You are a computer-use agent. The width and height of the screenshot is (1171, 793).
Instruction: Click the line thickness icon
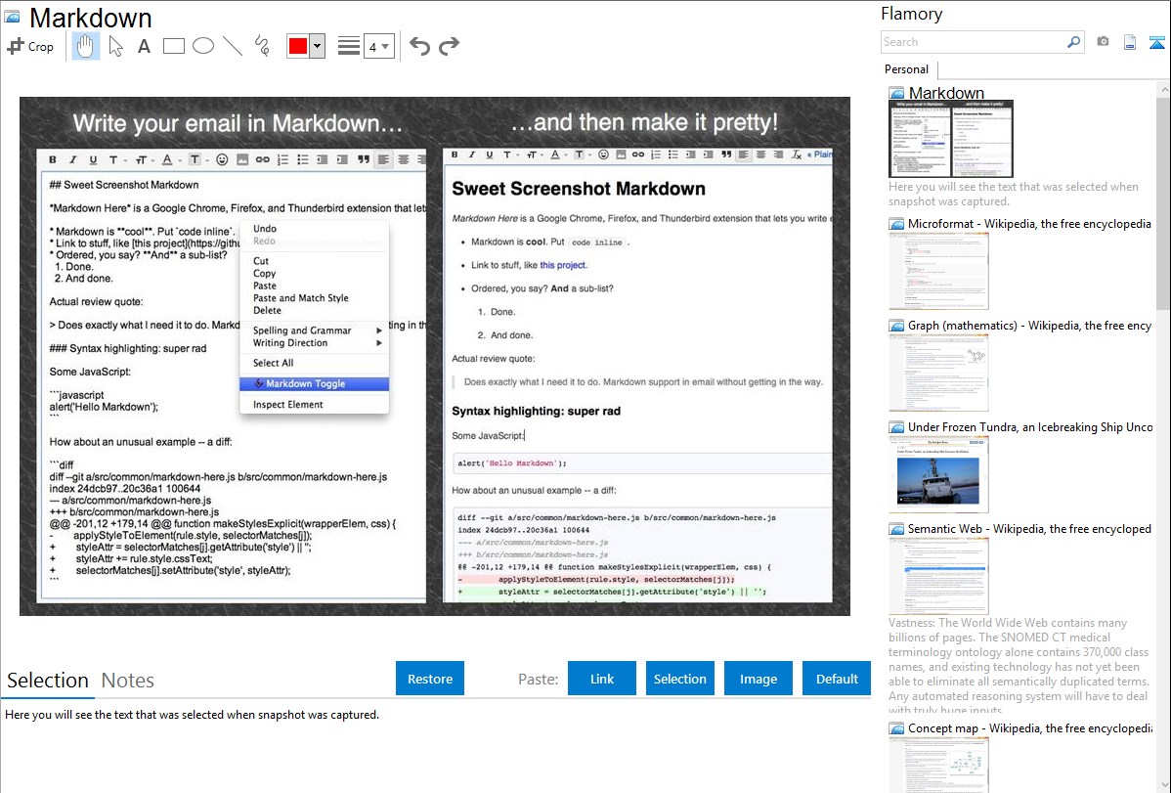(x=349, y=46)
